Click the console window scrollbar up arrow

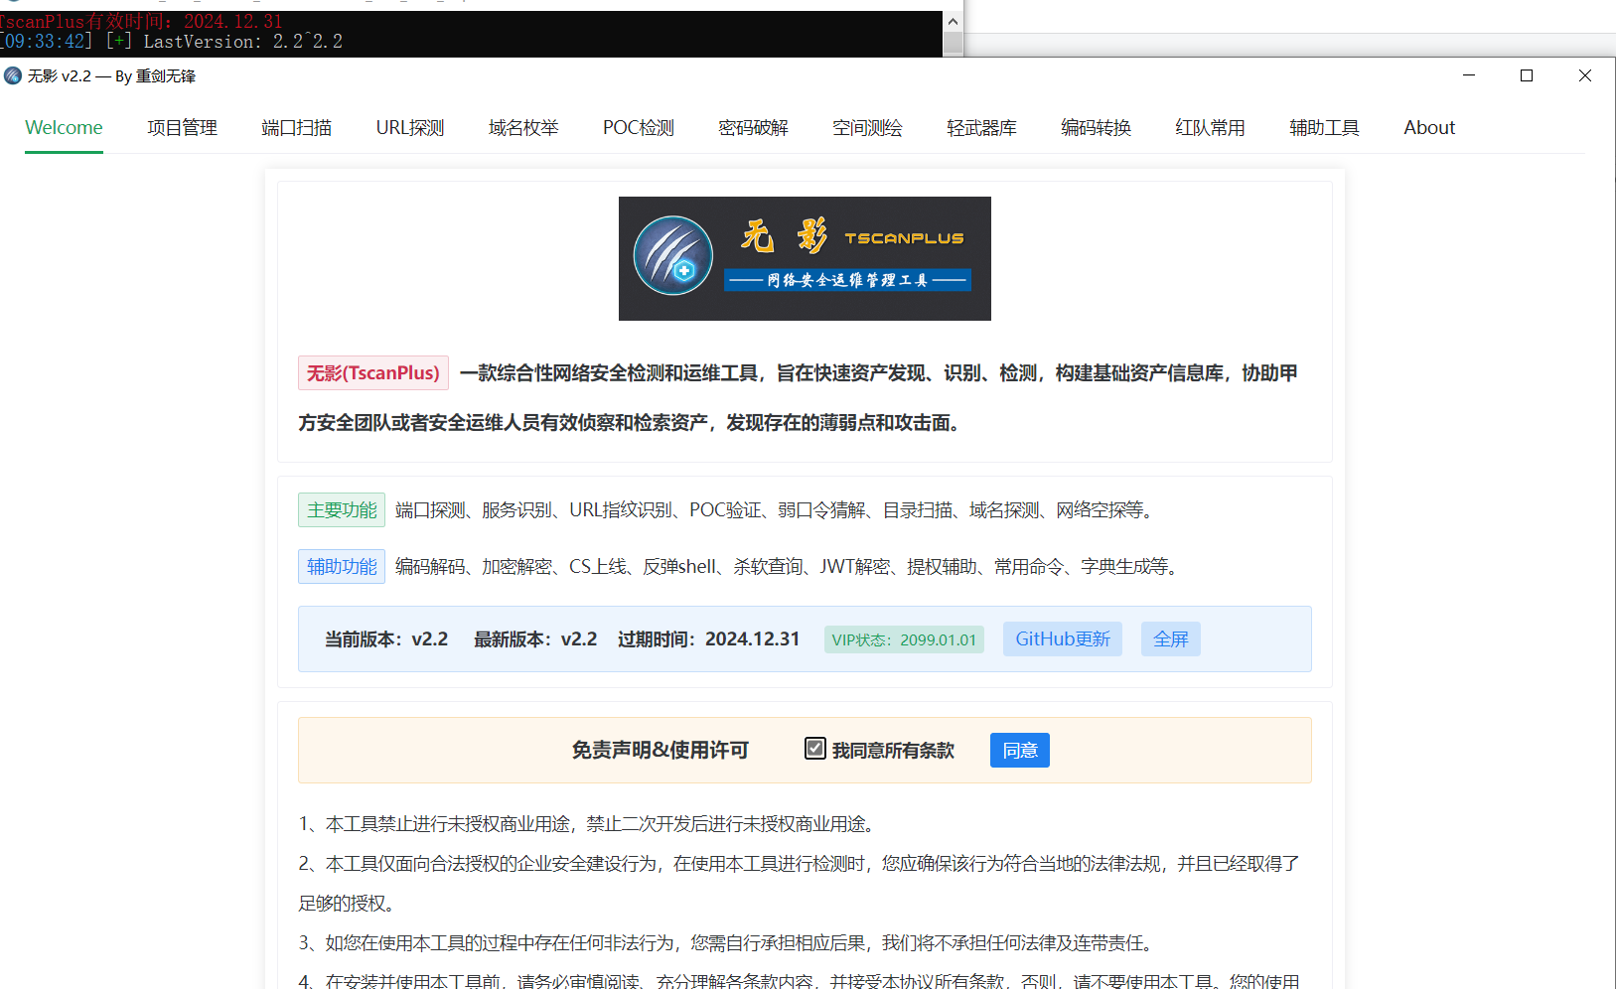coord(954,21)
